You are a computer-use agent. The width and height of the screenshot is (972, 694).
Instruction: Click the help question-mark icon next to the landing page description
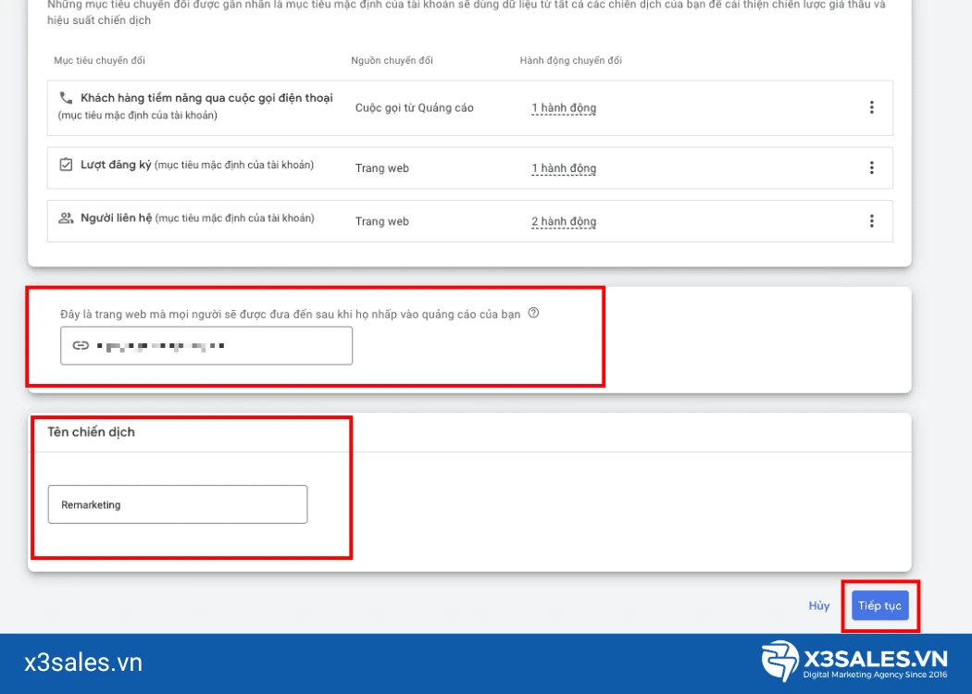click(x=533, y=313)
